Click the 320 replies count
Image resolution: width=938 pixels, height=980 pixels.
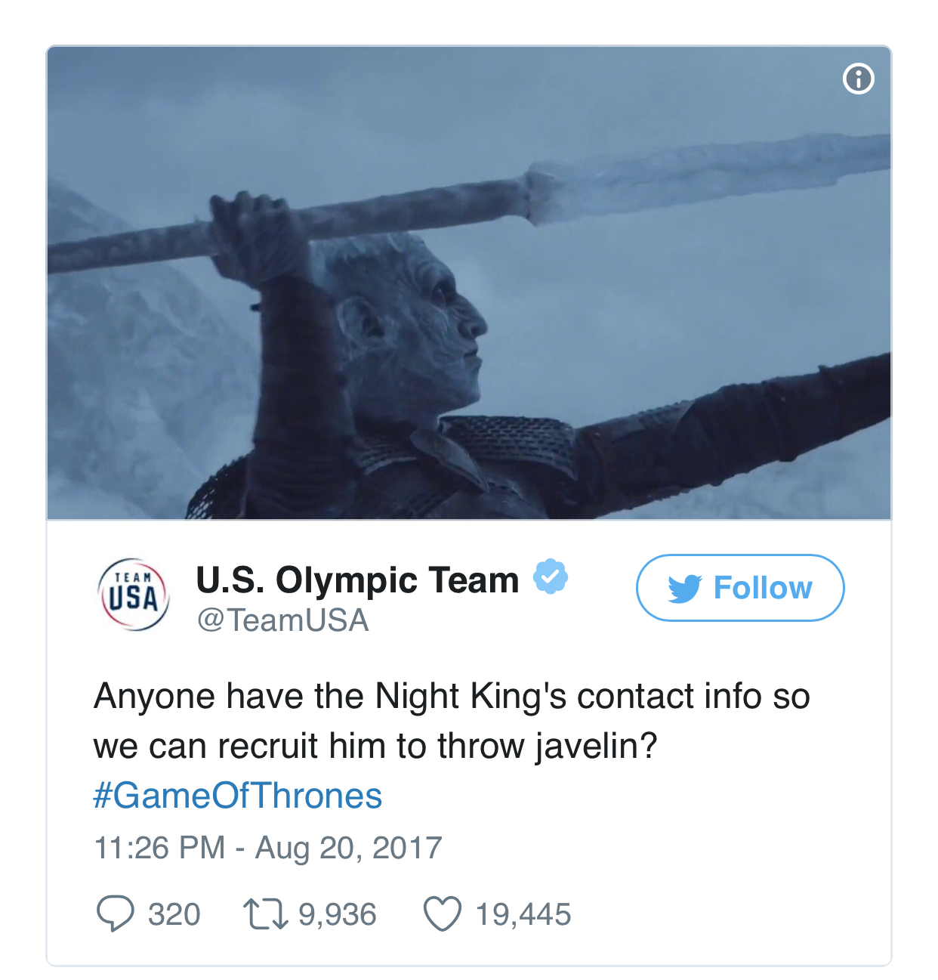pyautogui.click(x=174, y=914)
